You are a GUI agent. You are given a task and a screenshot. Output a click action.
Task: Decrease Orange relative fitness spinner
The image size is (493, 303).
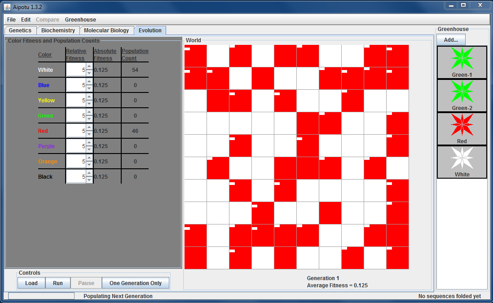pos(89,164)
